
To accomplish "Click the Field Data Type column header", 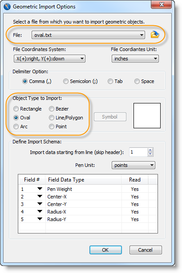I will pyautogui.click(x=83, y=180).
